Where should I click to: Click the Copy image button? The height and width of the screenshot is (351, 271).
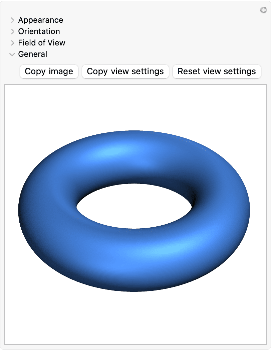tap(49, 72)
